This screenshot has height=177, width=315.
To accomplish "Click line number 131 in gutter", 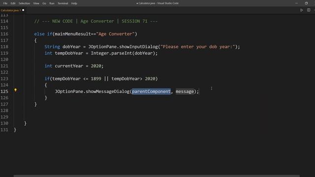I will [4, 130].
